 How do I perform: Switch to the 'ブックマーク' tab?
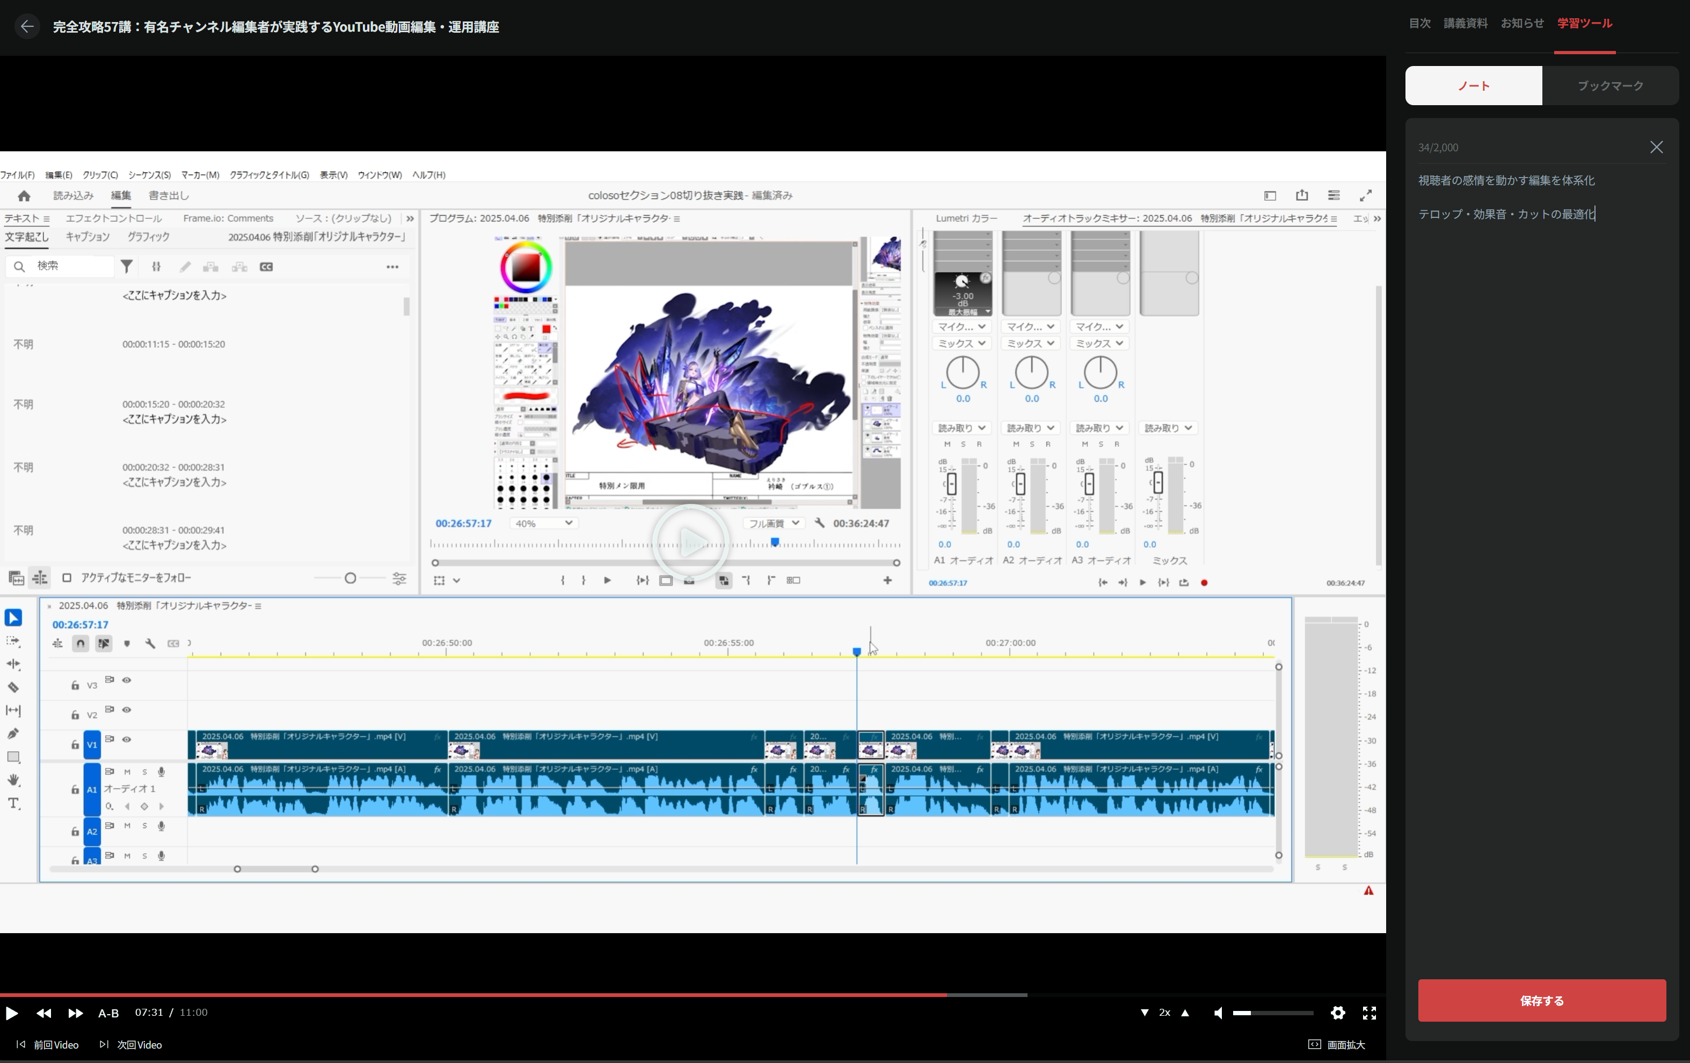point(1610,86)
